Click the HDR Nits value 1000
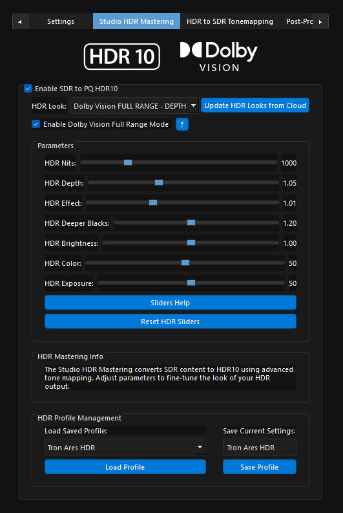The height and width of the screenshot is (513, 343). (289, 163)
